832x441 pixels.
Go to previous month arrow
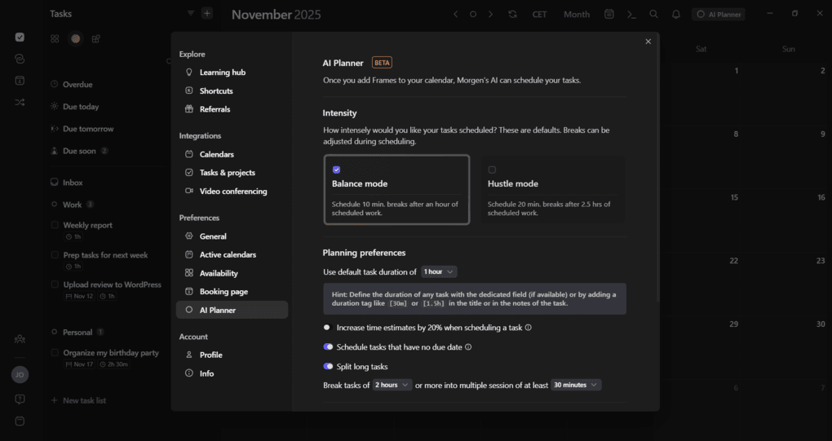point(456,14)
